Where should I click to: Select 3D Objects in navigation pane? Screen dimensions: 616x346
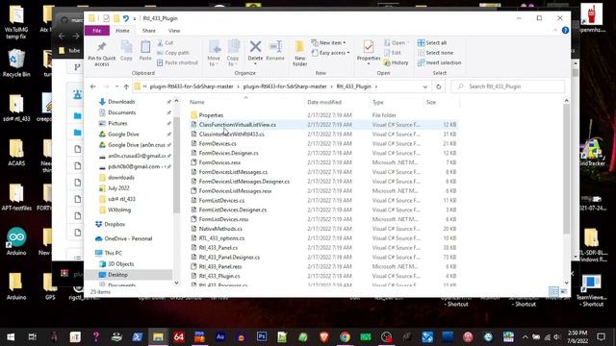click(120, 264)
